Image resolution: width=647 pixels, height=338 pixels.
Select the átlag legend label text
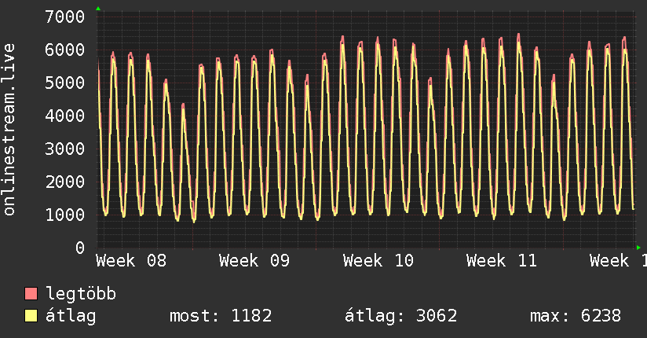click(71, 317)
